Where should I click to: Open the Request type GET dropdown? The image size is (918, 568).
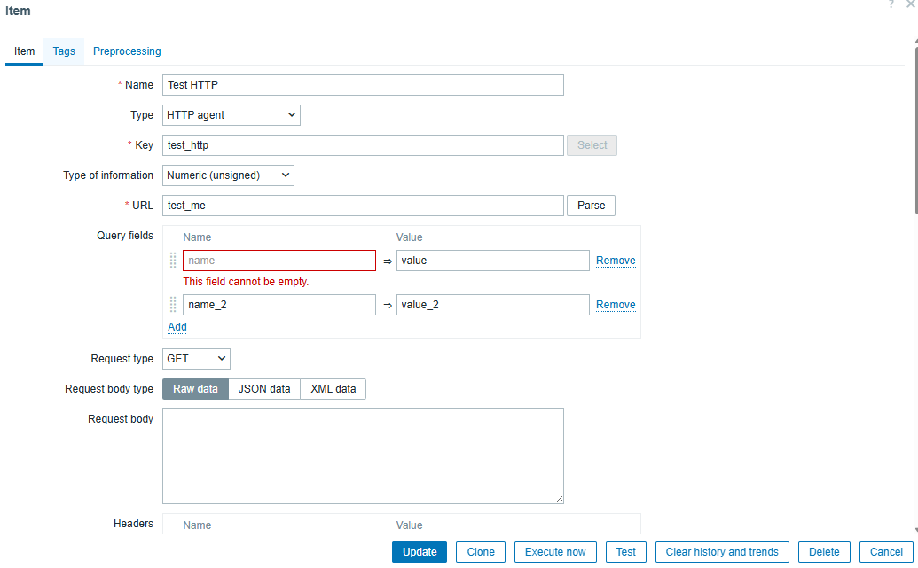point(196,359)
